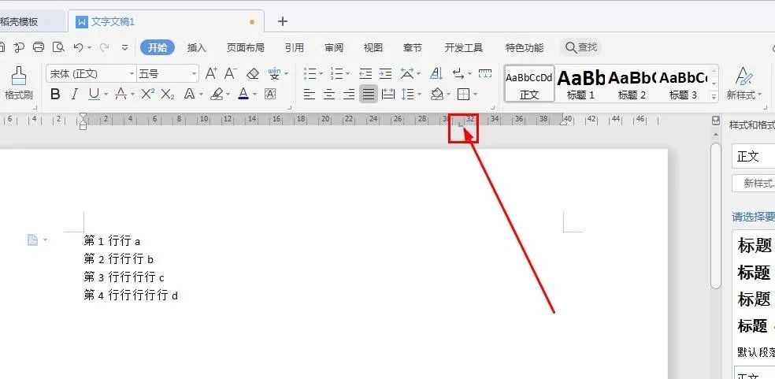Switch to the 开始 ribbon tab
This screenshot has height=379, width=775.
point(158,47)
